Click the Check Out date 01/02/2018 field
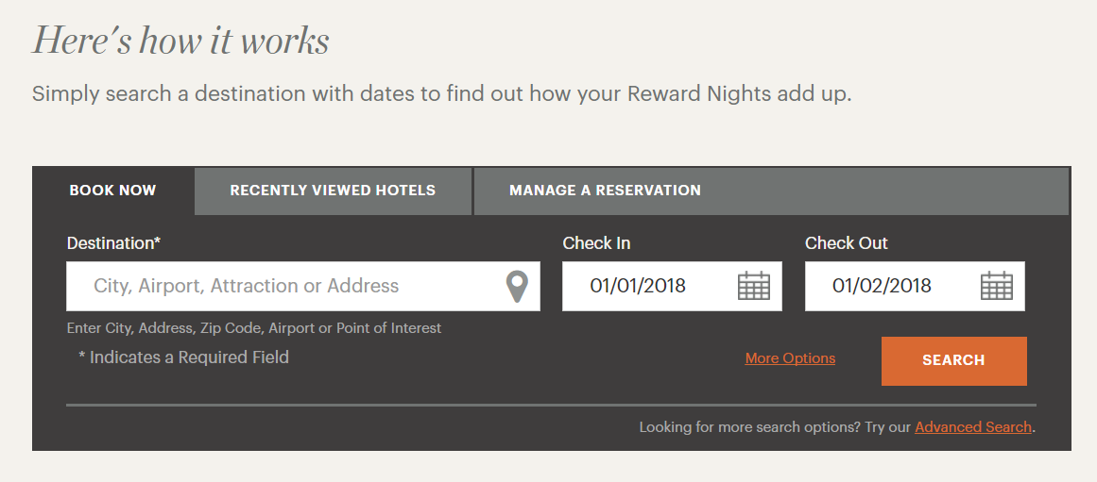The height and width of the screenshot is (482, 1097). click(882, 286)
